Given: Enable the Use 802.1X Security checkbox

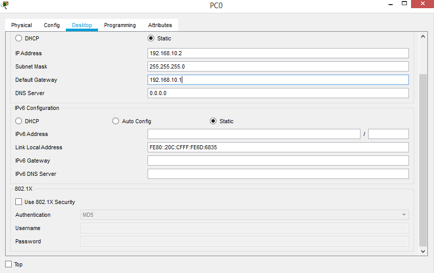Looking at the screenshot, I should pos(18,202).
